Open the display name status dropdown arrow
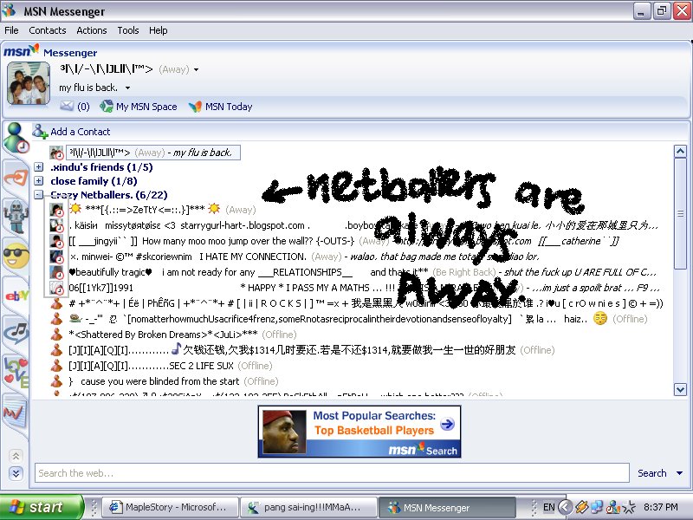This screenshot has width=693, height=520. point(197,70)
